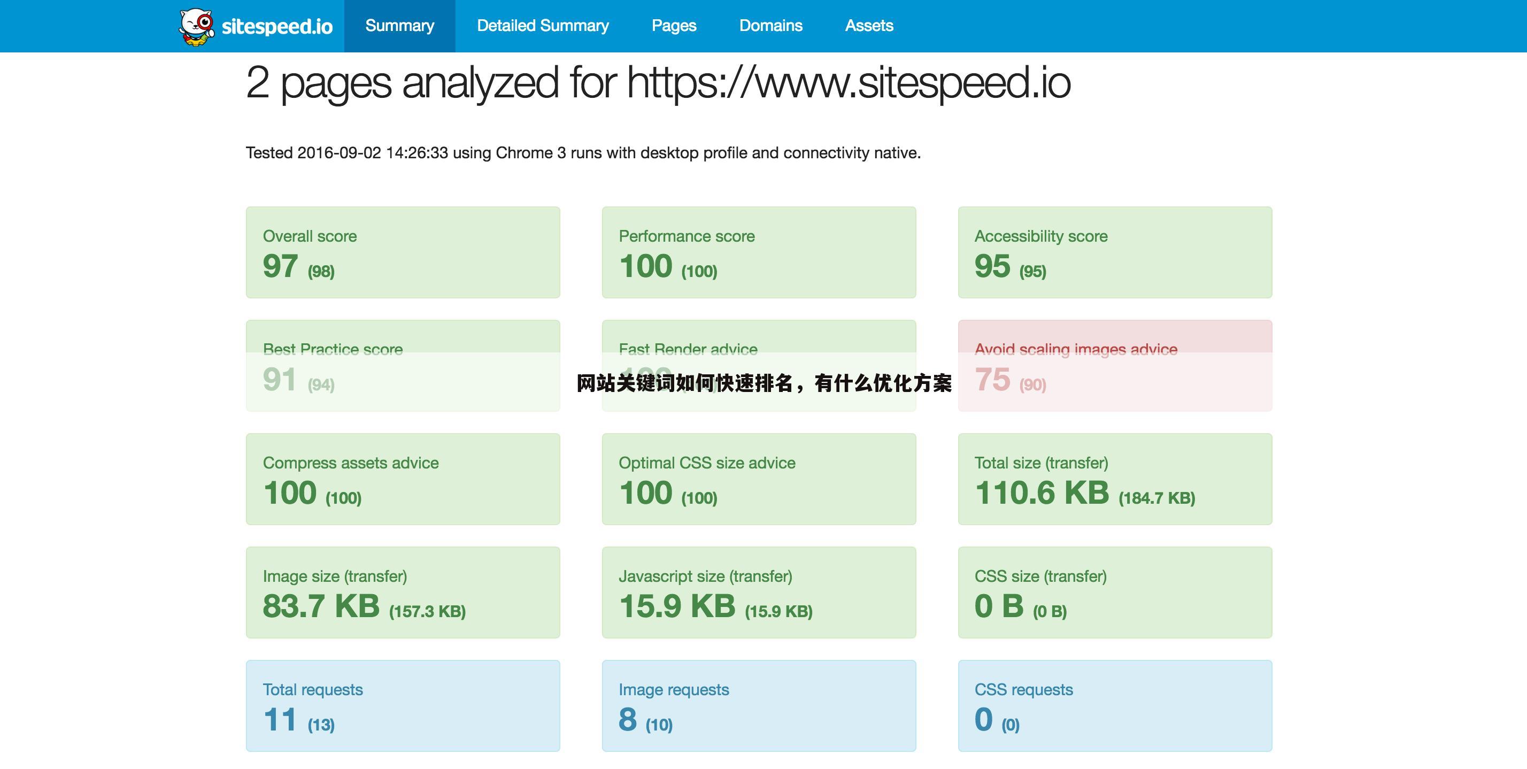Select the 'Overall score' label
The image size is (1527, 769).
click(310, 236)
